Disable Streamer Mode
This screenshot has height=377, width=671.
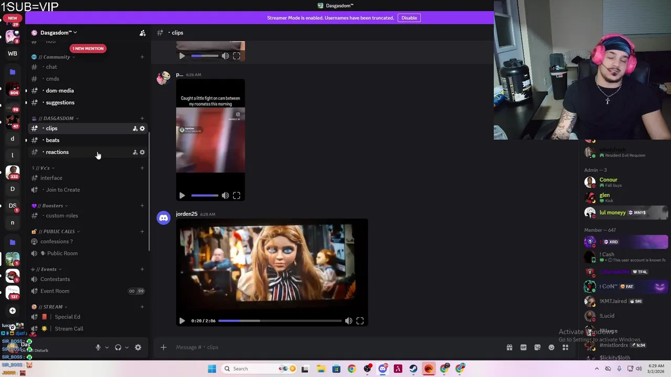pyautogui.click(x=409, y=18)
